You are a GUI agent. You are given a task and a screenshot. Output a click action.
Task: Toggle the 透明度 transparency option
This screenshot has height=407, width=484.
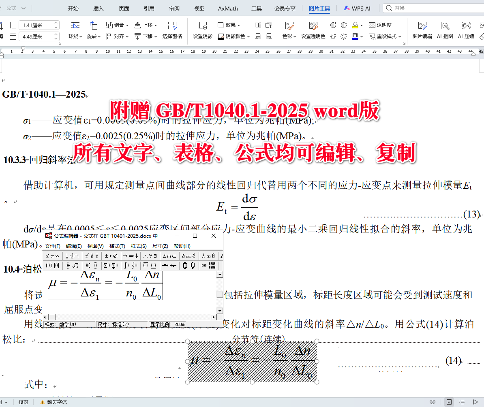(380, 25)
